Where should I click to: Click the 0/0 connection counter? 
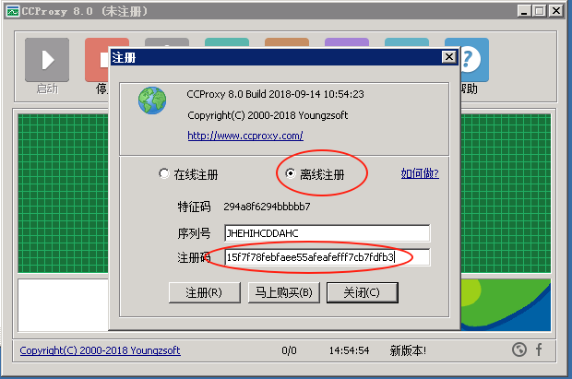click(x=289, y=350)
